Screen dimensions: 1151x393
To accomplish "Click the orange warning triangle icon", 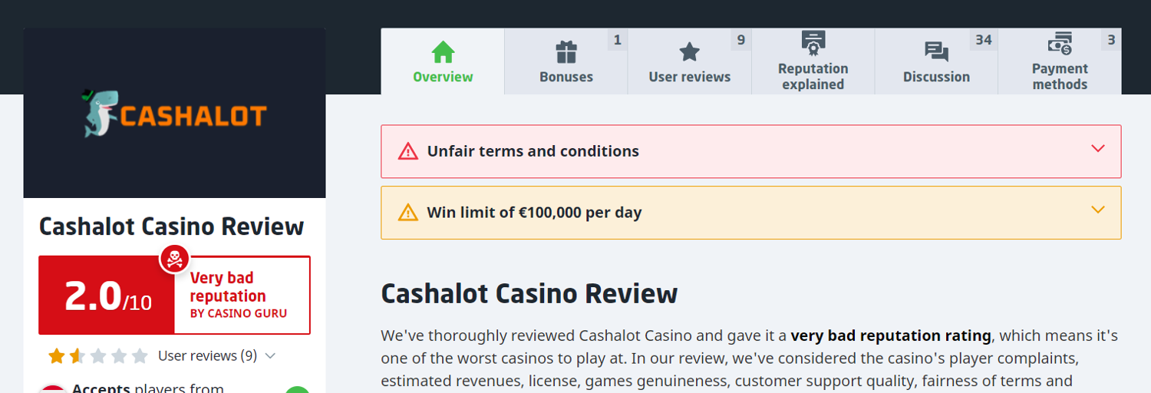I will [x=408, y=213].
